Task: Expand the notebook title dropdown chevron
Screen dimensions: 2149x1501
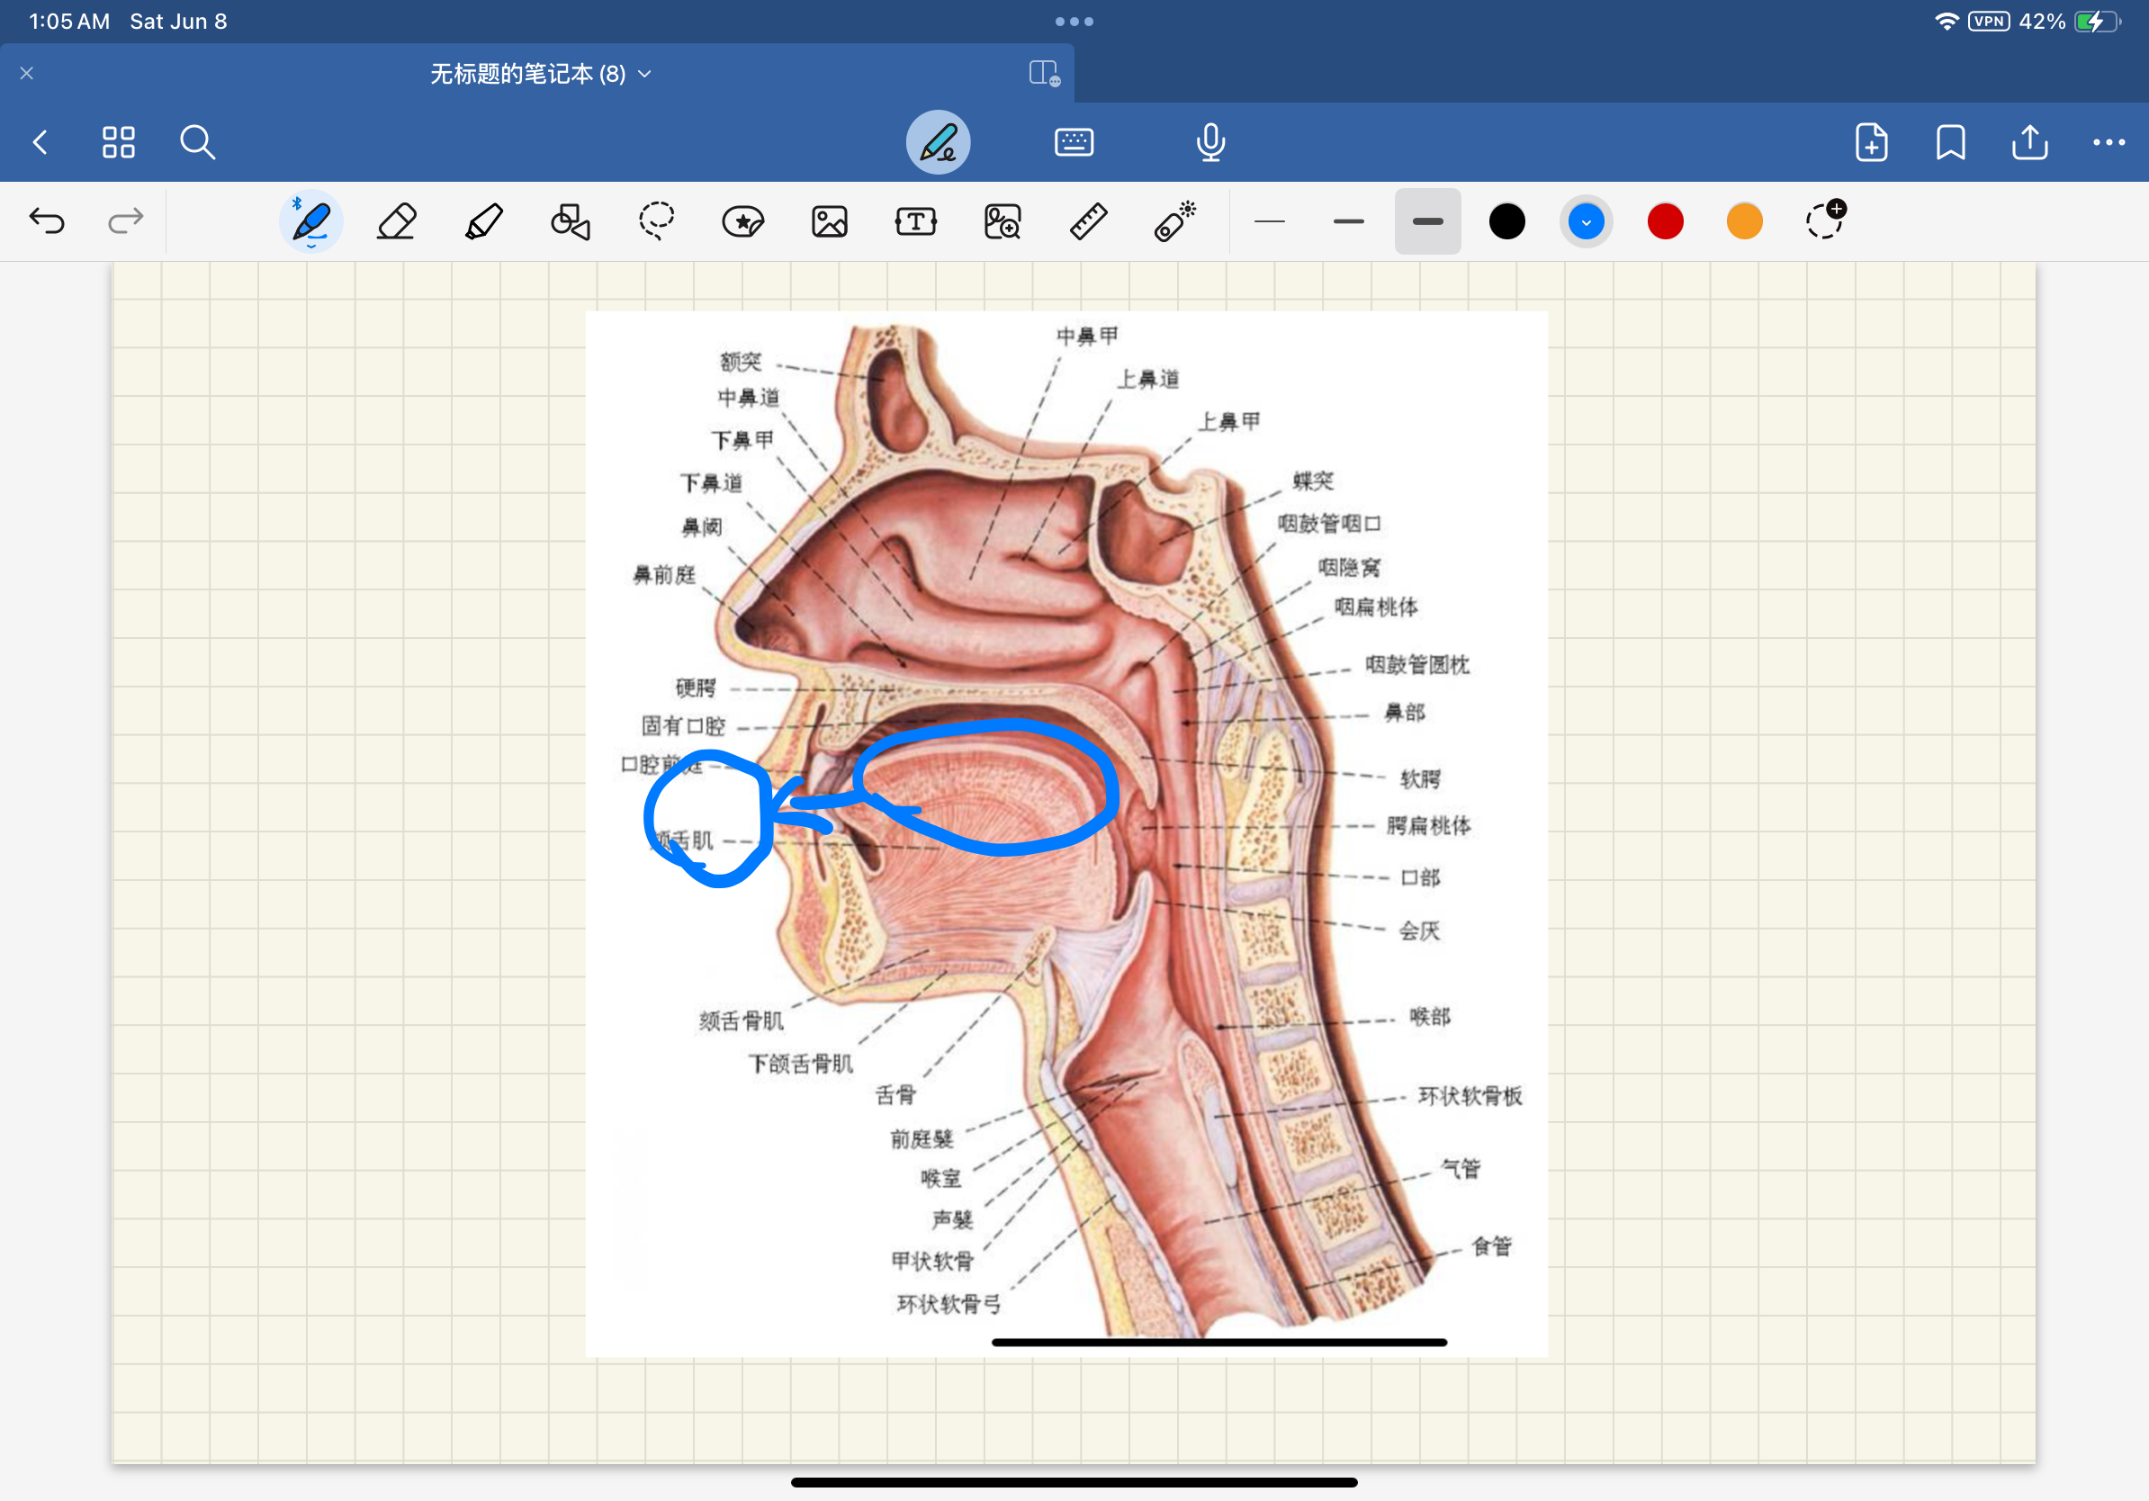Action: [645, 74]
